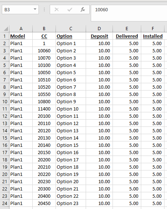The height and width of the screenshot is (209, 167).
Task: Select cell with CC value 10050
Action: pos(44,72)
